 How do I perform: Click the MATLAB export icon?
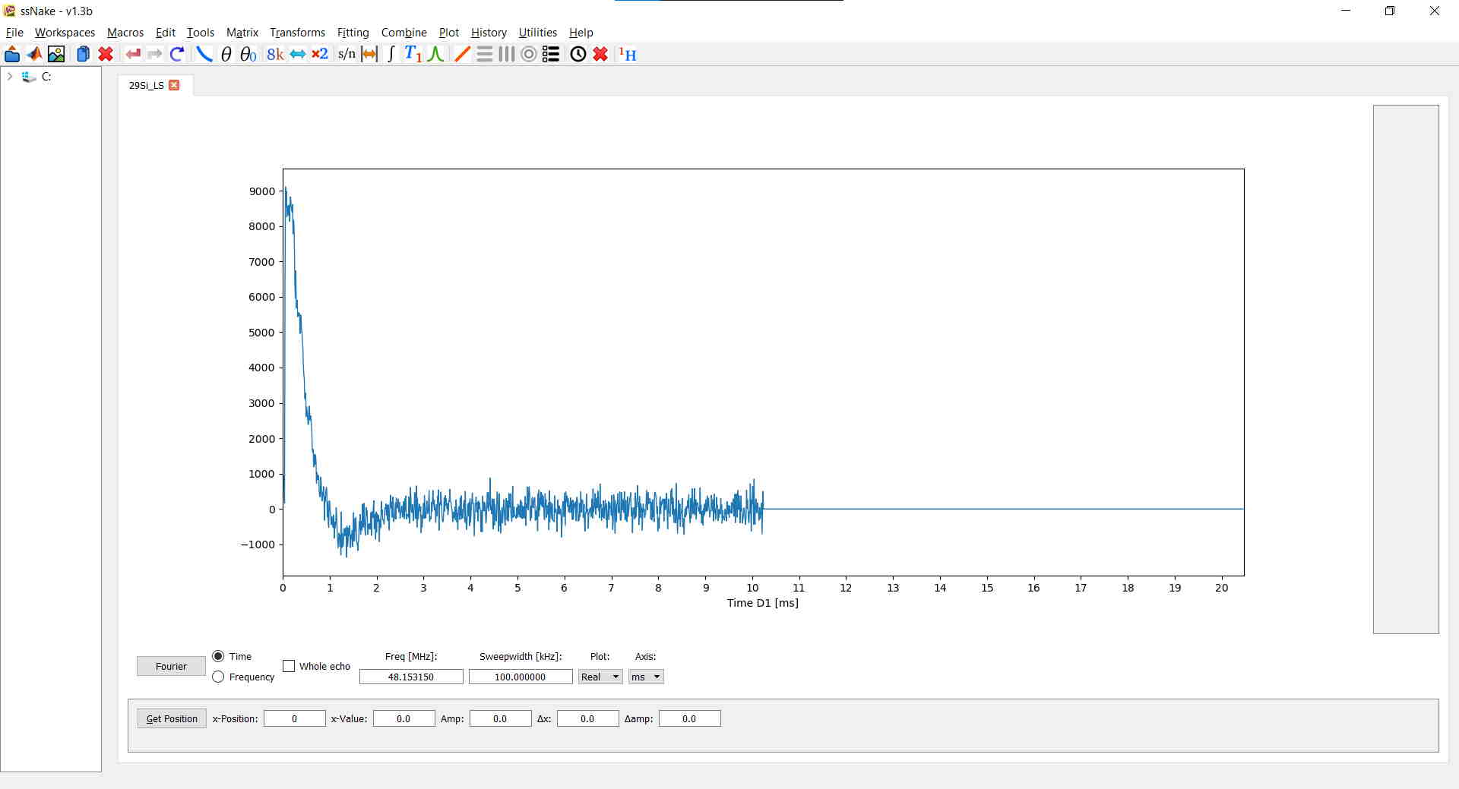click(x=34, y=54)
